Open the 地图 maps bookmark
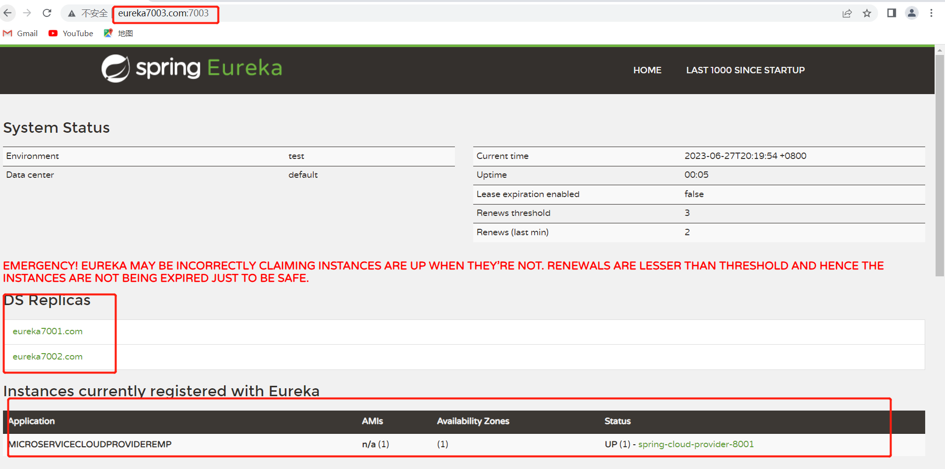Screen dimensions: 945x469 pyautogui.click(x=118, y=33)
